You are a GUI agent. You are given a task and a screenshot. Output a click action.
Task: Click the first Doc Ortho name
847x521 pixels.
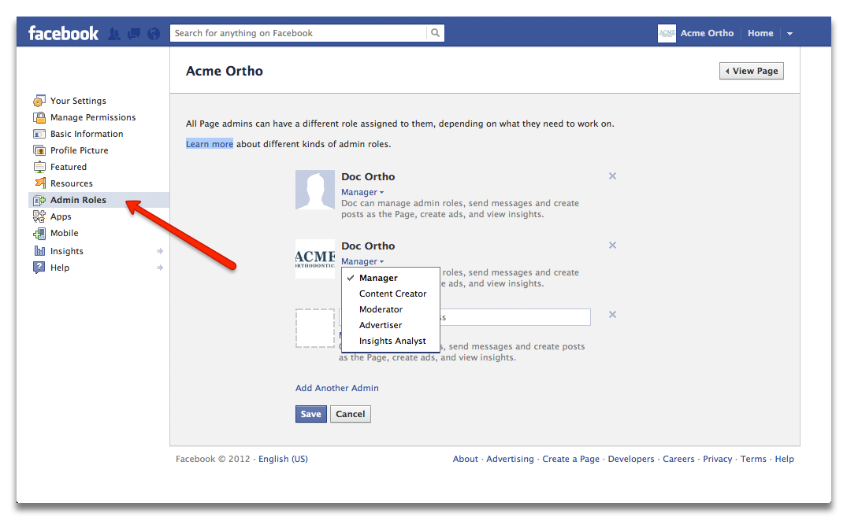[368, 176]
